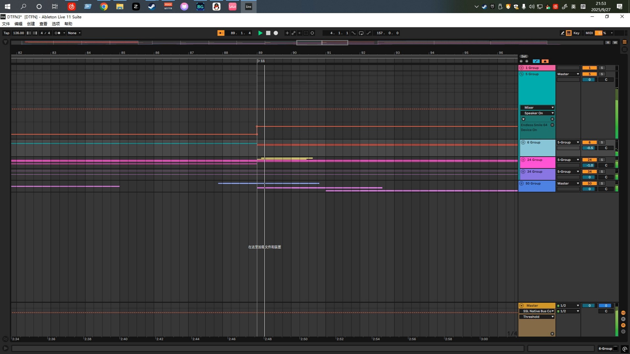Show or hide the Arrangement view toggle icon

click(624, 42)
